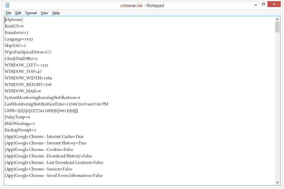284x189 pixels.
Task: Click the Brandover=3 line
Action: (16, 32)
